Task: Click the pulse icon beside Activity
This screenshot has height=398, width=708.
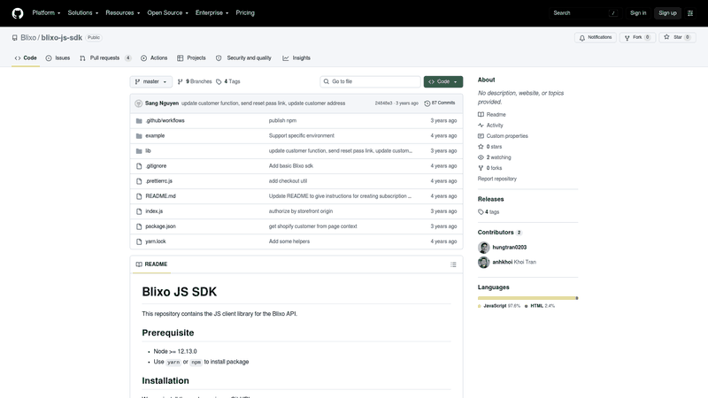Action: 481,125
